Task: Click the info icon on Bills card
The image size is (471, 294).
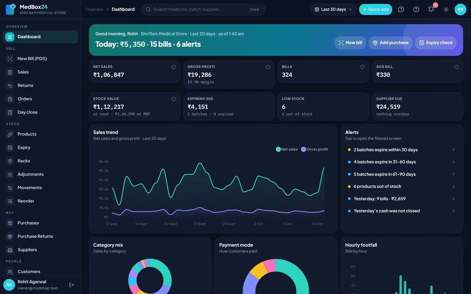Action: (362, 67)
